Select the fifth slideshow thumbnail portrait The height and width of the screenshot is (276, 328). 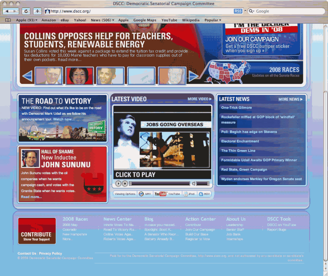[x=172, y=76]
